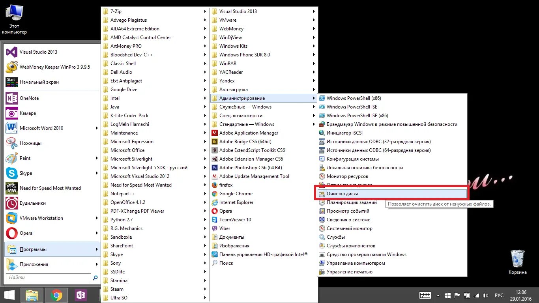Open Монитор ресурсов icon
Viewport: 539px width, 303px height.
(x=322, y=176)
